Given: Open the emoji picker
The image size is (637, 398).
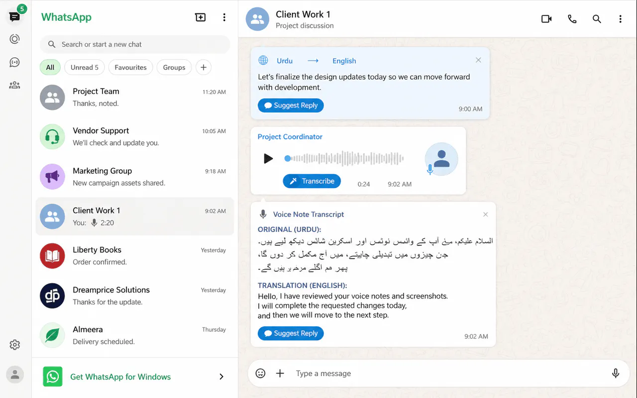Looking at the screenshot, I should pyautogui.click(x=260, y=373).
